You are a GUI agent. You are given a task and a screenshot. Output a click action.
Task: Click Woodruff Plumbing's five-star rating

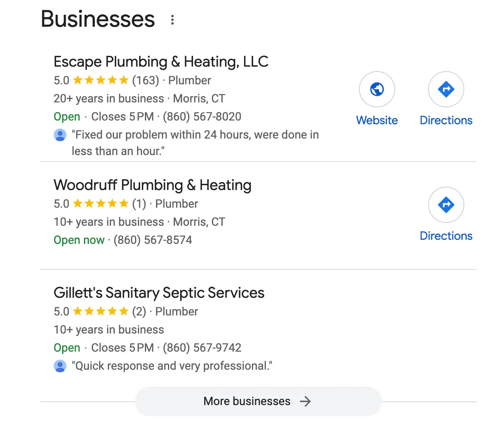click(101, 204)
